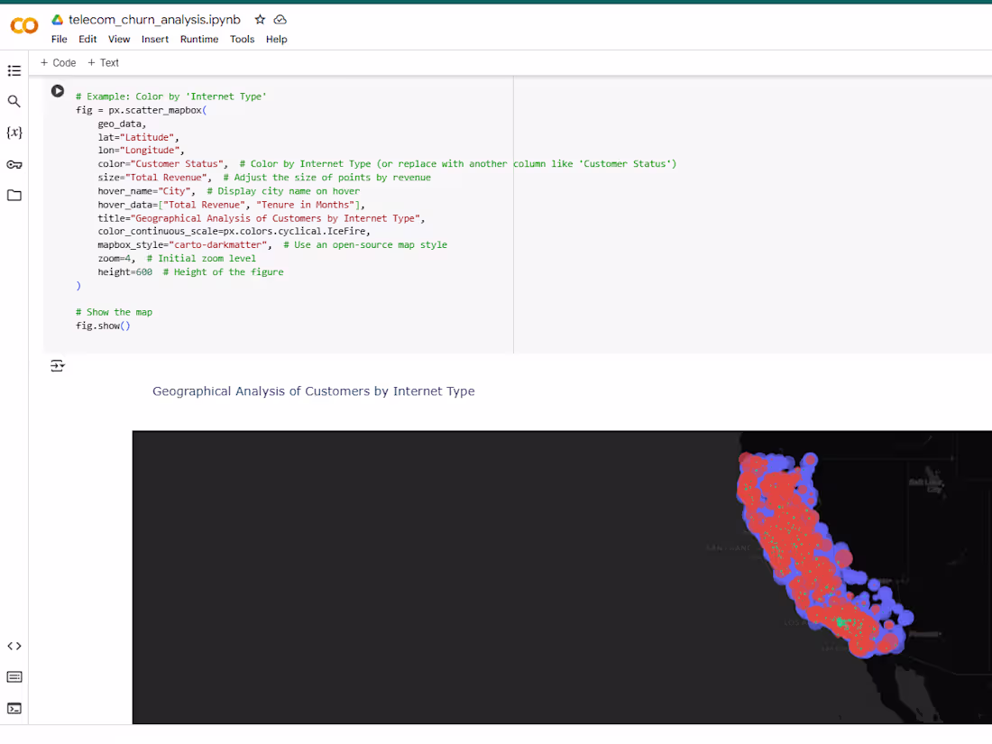Viewport: 992px width, 744px height.
Task: Open the Insert menu
Action: pyautogui.click(x=155, y=39)
